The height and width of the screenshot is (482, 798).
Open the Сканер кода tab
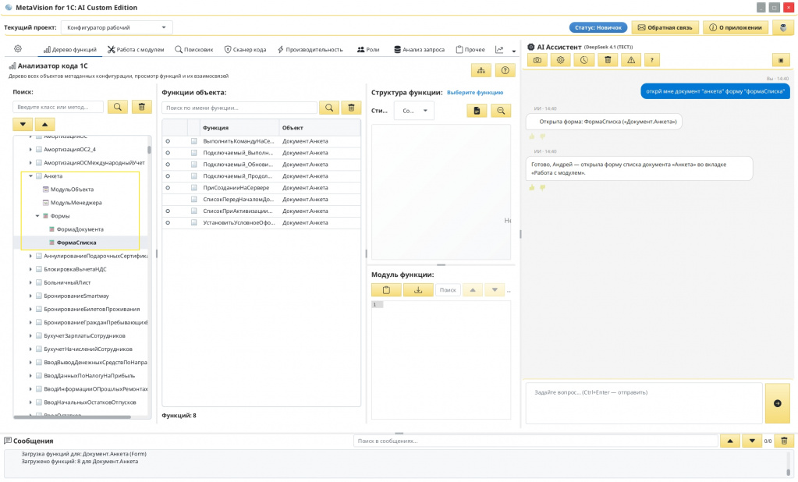point(245,49)
